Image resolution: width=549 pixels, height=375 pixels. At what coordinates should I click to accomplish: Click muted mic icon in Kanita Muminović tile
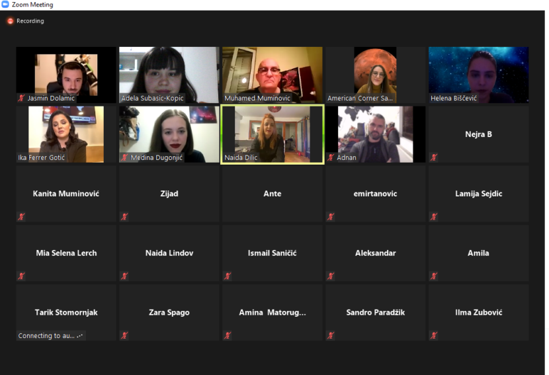[x=21, y=217]
